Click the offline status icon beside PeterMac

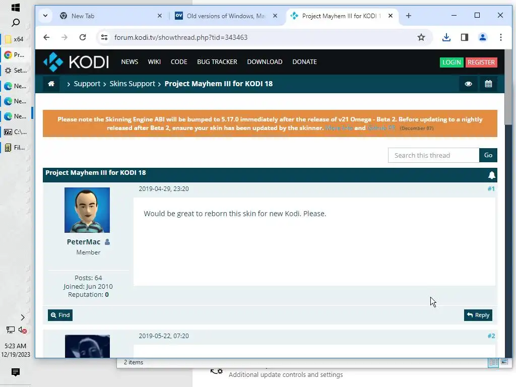[x=107, y=242]
